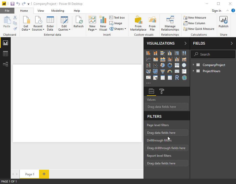The image size is (236, 184).
Task: Select the Pie chart visualization icon
Action: (162, 65)
